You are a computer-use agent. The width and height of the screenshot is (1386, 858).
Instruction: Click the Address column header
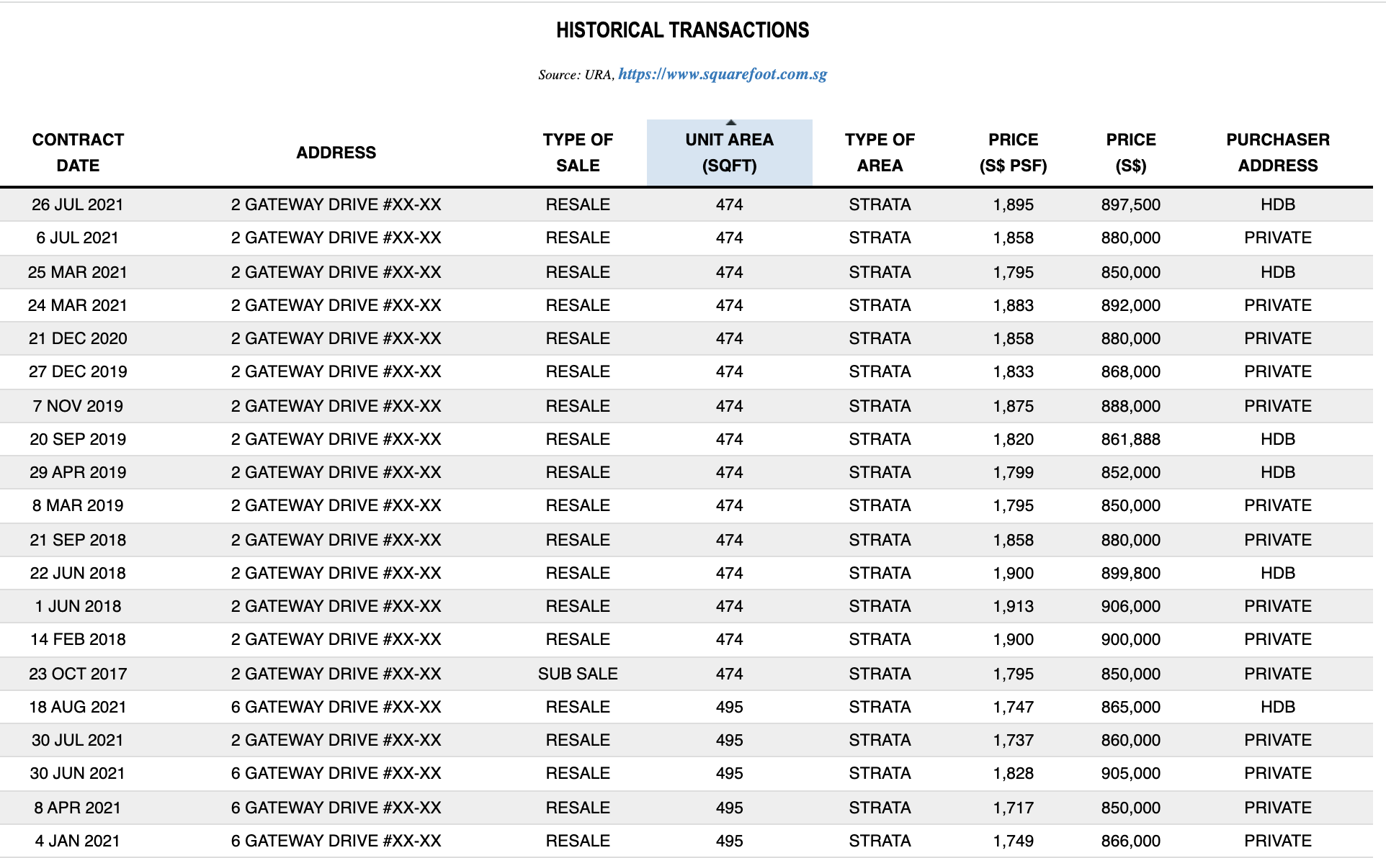pyautogui.click(x=336, y=153)
